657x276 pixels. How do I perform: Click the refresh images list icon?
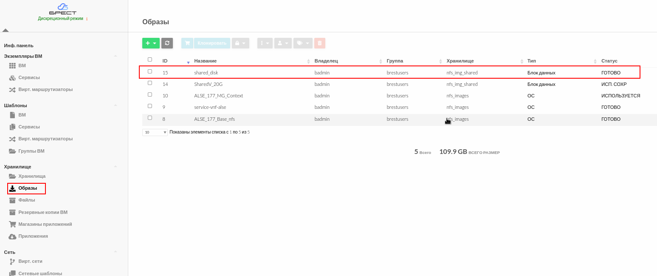[x=167, y=43]
